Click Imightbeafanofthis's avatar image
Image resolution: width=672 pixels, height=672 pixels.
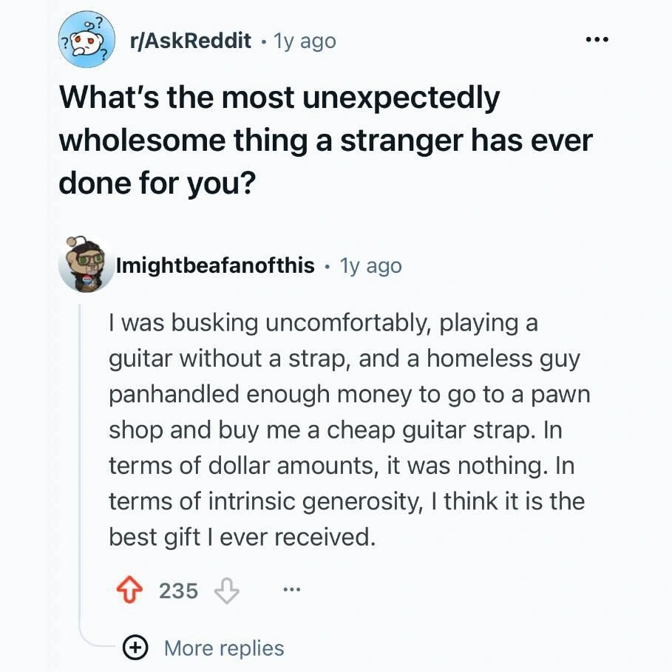click(88, 265)
